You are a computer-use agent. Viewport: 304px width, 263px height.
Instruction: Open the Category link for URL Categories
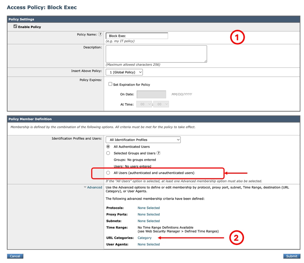coord(145,238)
